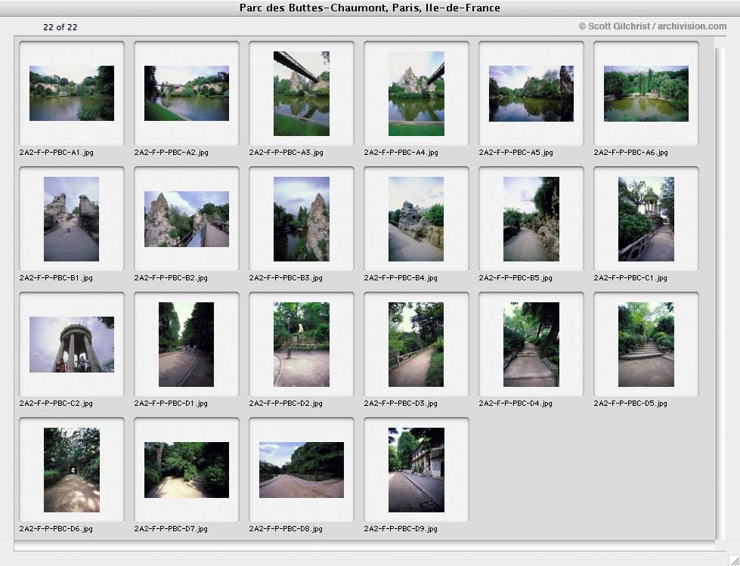
Task: Select thumbnail 2A2-F-P-PBC-D4.jpg
Action: (x=531, y=345)
